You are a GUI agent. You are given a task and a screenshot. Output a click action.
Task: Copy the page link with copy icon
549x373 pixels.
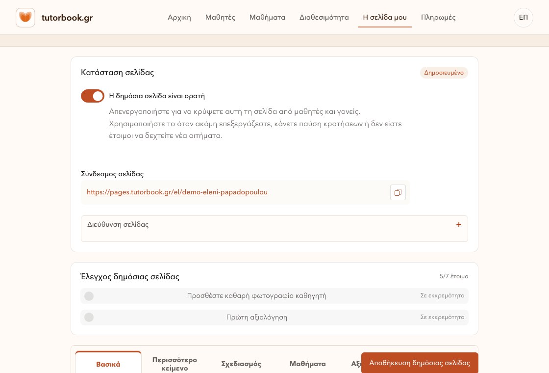click(398, 192)
